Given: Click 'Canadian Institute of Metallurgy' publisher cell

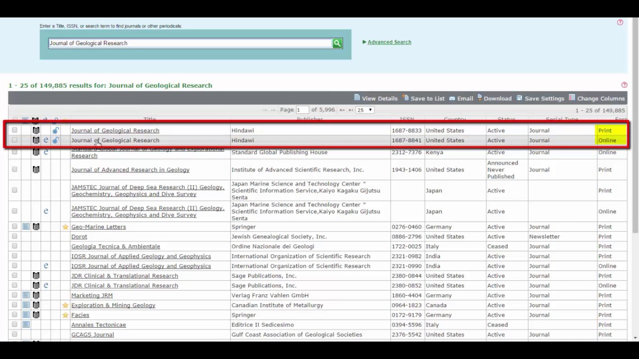Looking at the screenshot, I should [310, 305].
